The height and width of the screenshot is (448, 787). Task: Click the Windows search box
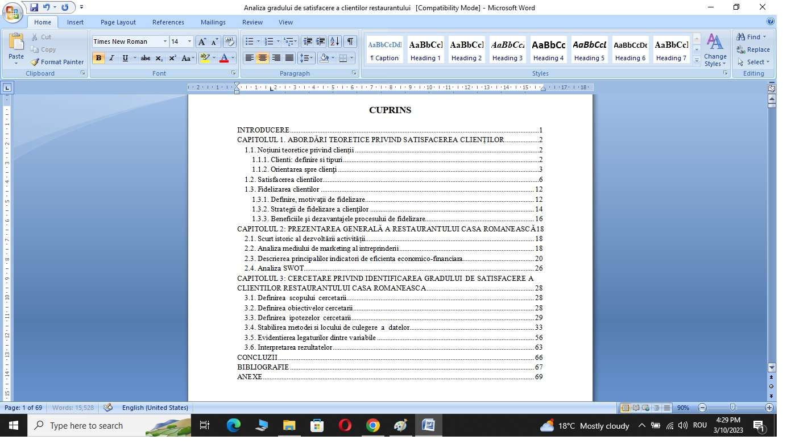click(x=110, y=425)
